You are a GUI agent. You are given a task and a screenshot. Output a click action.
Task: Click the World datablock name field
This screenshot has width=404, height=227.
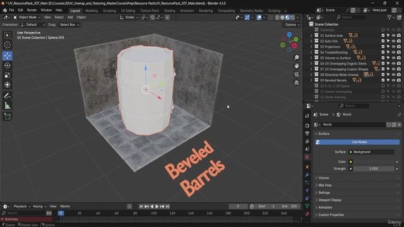coord(353,125)
